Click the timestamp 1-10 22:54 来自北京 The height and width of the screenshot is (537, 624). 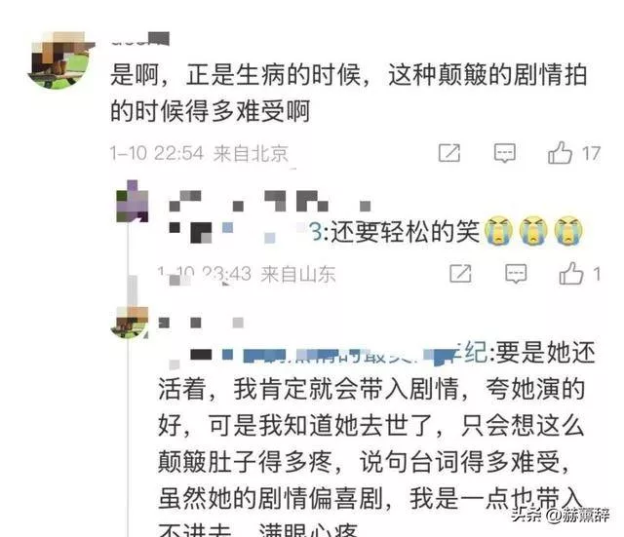[200, 153]
